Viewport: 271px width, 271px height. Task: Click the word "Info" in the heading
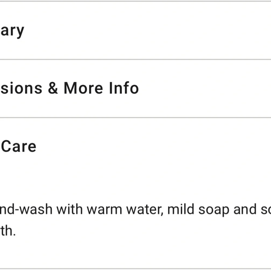(x=124, y=88)
